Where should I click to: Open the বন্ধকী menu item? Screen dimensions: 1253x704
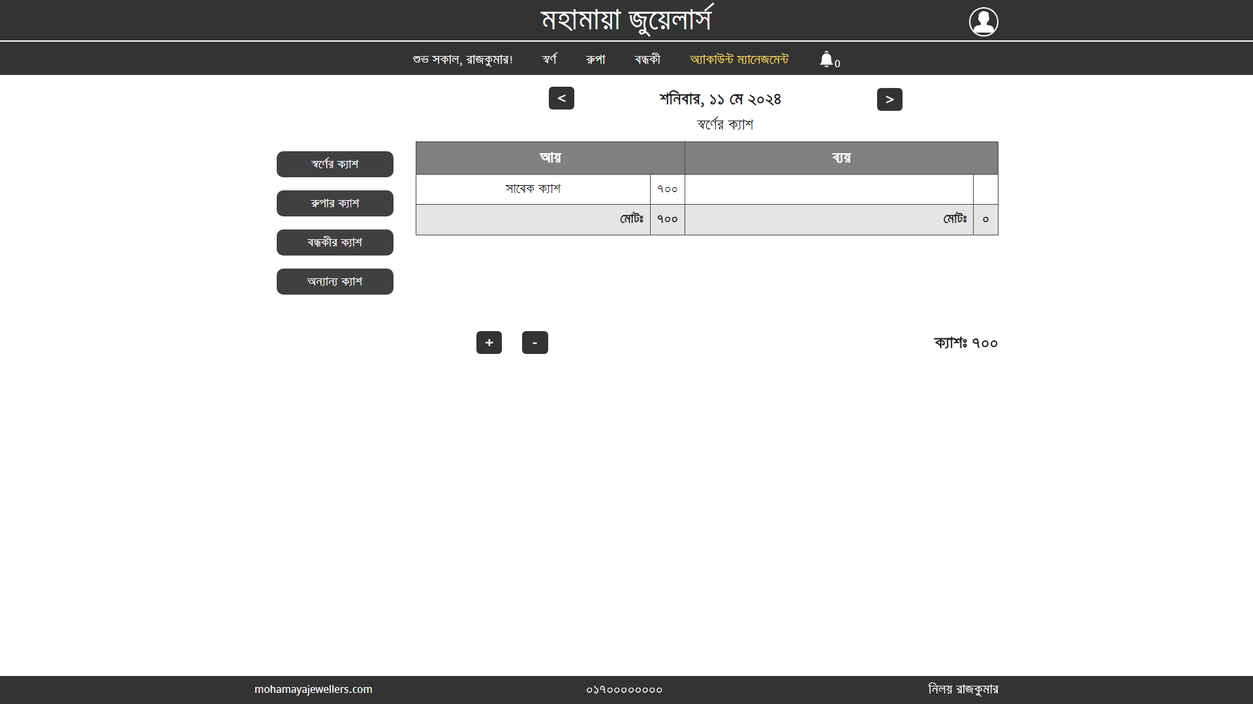click(647, 59)
